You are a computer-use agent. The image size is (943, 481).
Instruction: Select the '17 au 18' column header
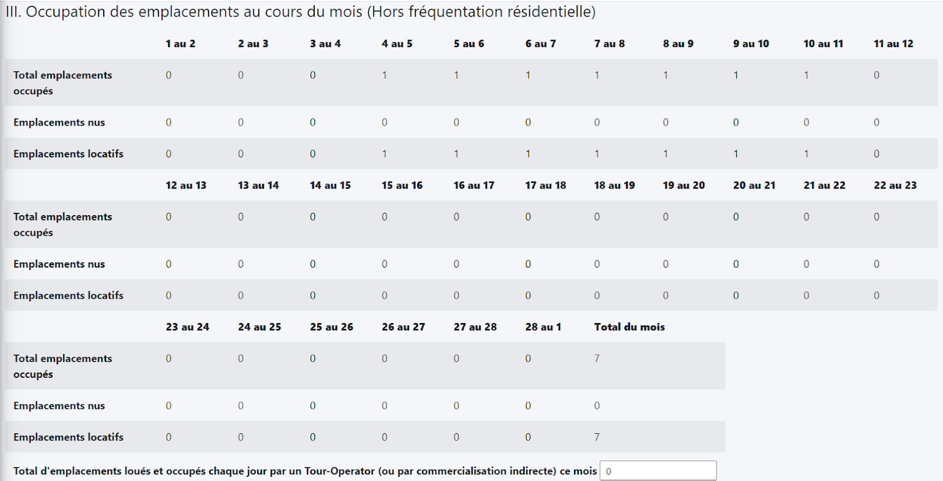pyautogui.click(x=545, y=185)
